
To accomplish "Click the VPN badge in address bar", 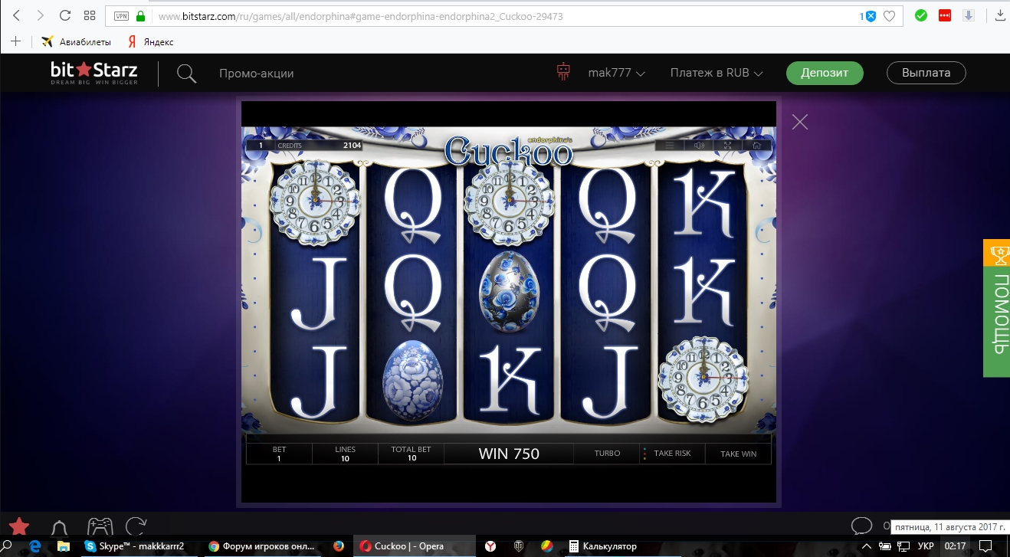I will point(121,16).
